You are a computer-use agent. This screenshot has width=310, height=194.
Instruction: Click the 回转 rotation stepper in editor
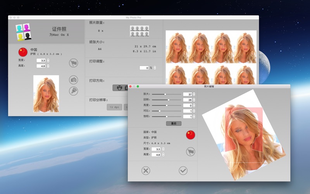(194, 100)
